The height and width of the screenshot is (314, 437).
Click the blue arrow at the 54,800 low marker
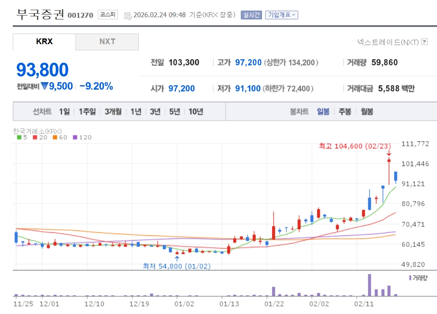[177, 259]
